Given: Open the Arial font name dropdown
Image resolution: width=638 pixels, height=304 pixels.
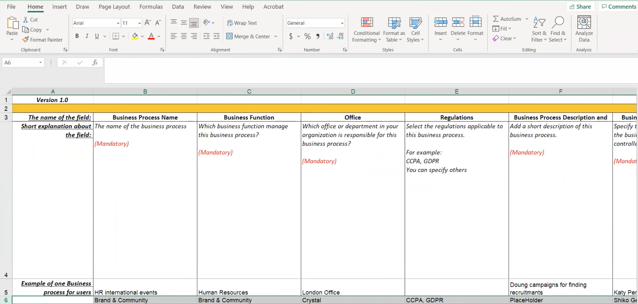Looking at the screenshot, I should pos(118,23).
